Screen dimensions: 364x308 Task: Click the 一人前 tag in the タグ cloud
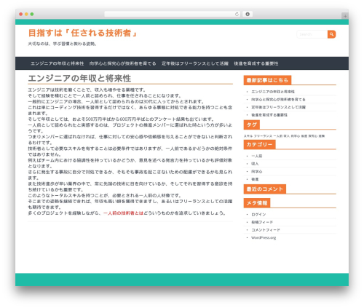coord(278,136)
